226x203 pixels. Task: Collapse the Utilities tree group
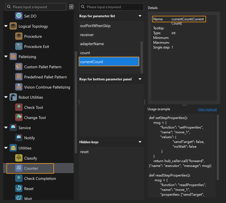click(6, 148)
